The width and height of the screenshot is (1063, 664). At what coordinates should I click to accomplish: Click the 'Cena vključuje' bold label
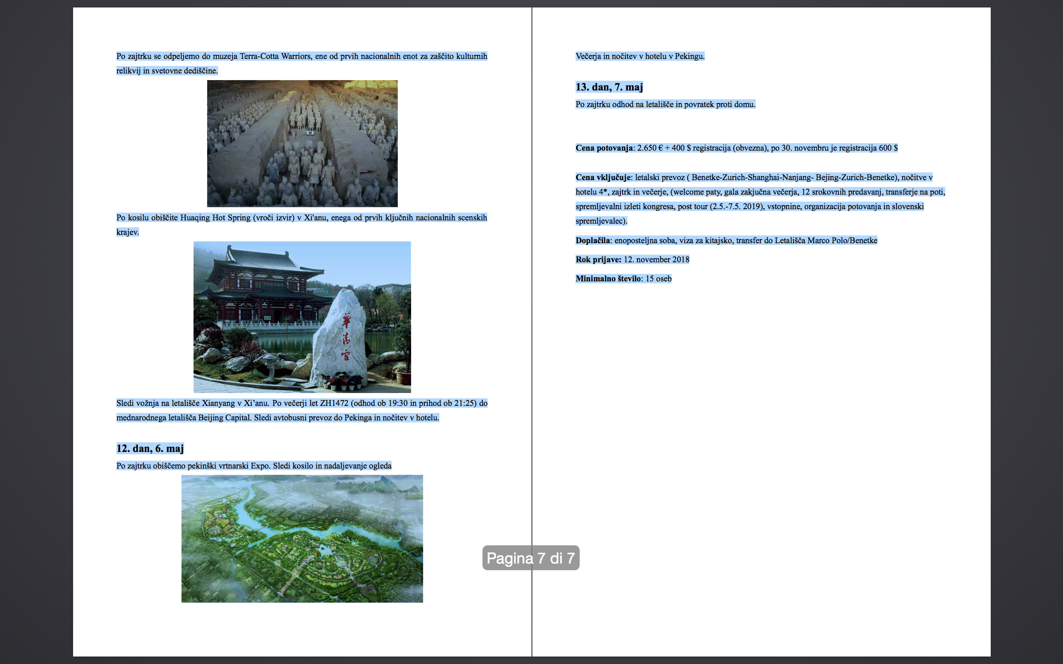click(603, 178)
